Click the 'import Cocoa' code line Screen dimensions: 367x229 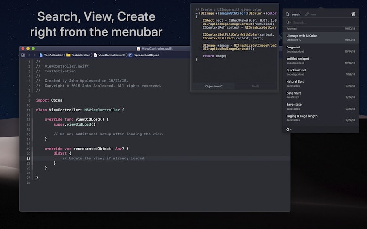coord(49,100)
